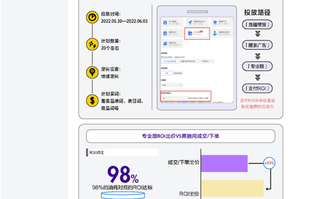Click the ROI对比 section label

[x=97, y=153]
